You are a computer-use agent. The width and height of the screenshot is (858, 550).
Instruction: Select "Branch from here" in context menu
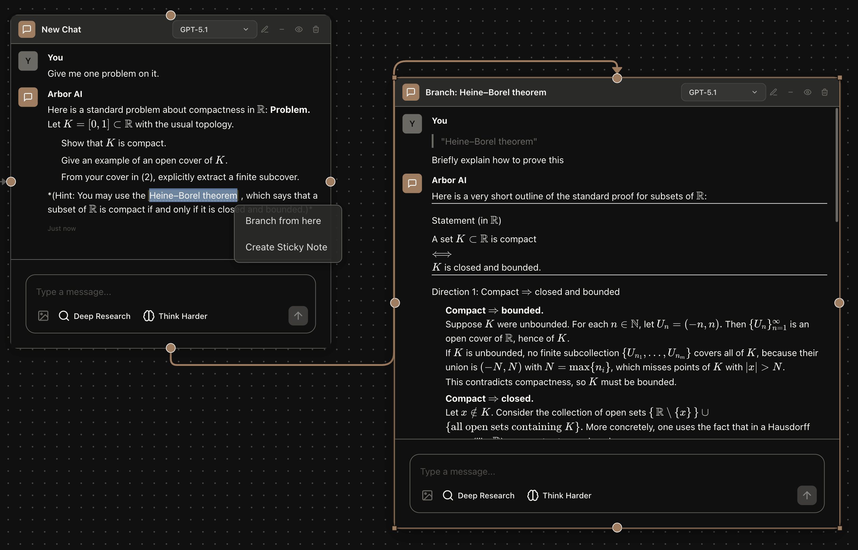click(x=283, y=221)
